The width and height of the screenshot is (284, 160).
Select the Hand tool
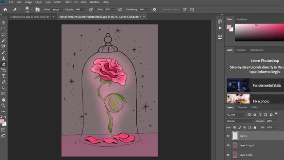(x=3, y=100)
